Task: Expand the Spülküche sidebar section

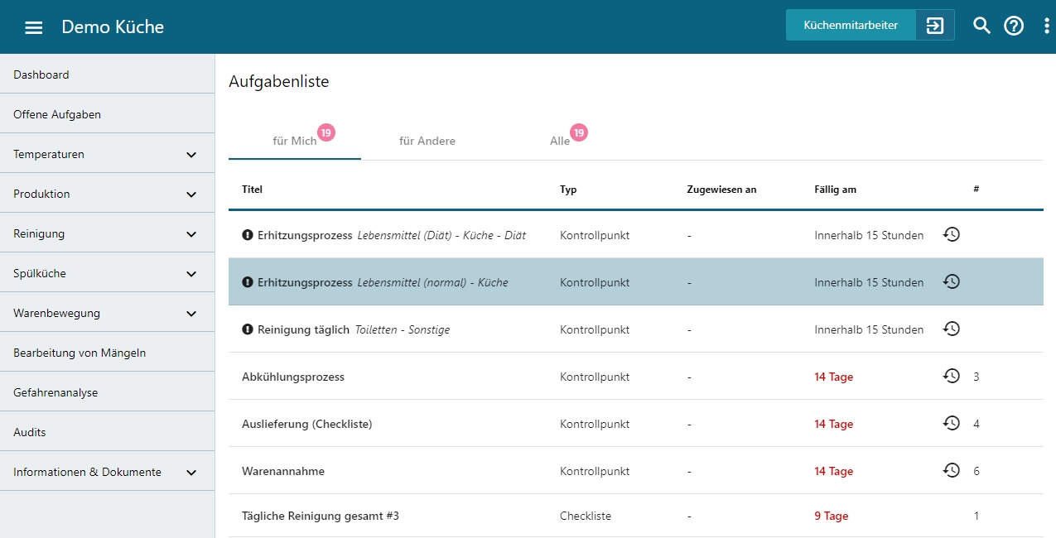Action: pos(191,274)
